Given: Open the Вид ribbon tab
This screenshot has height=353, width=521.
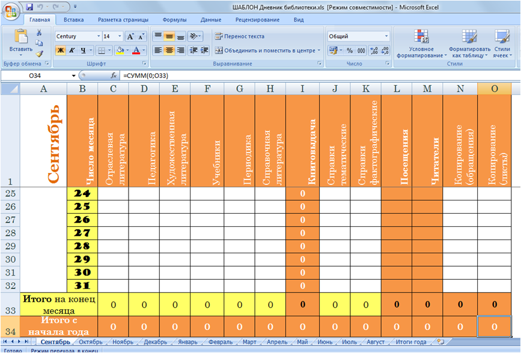Looking at the screenshot, I should coord(299,20).
